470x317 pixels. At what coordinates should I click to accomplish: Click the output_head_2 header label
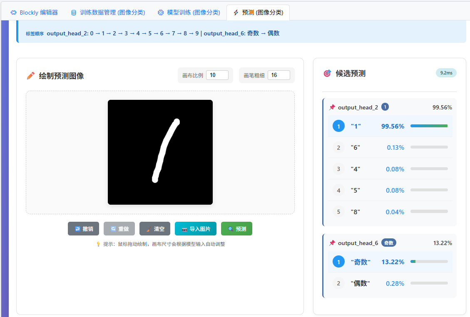[358, 107]
